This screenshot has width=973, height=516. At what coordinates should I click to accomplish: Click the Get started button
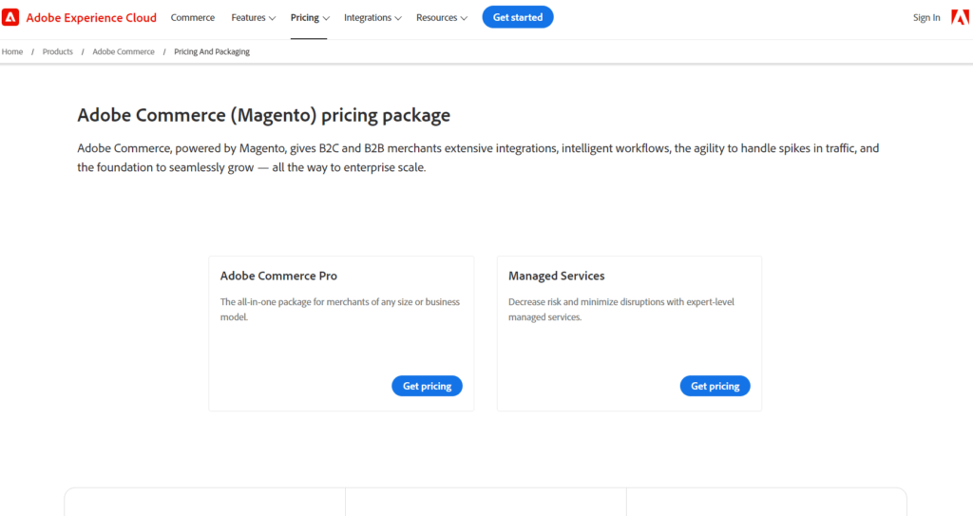[x=518, y=17]
